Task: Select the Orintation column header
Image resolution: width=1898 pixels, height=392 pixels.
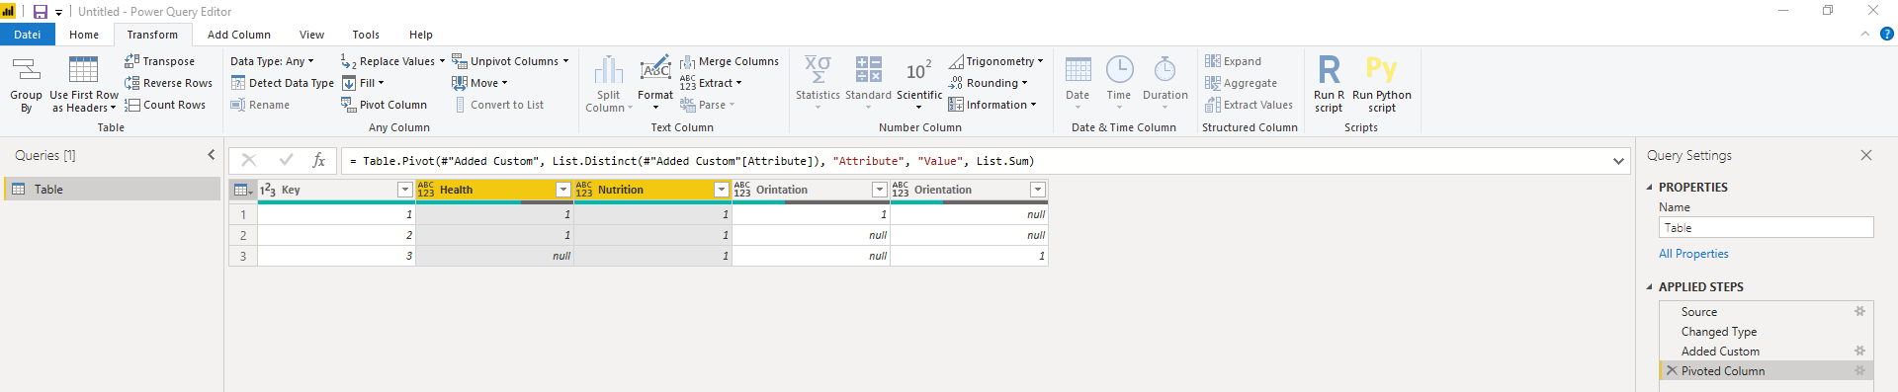Action: click(811, 190)
